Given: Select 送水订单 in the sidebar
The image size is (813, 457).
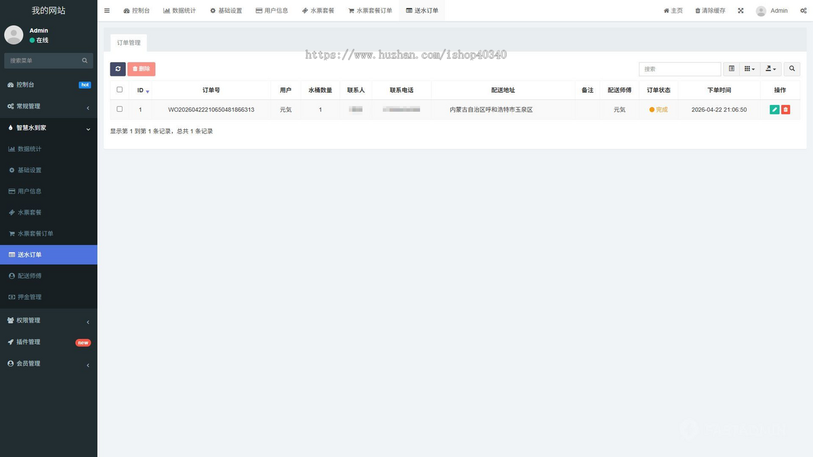Looking at the screenshot, I should coord(49,255).
